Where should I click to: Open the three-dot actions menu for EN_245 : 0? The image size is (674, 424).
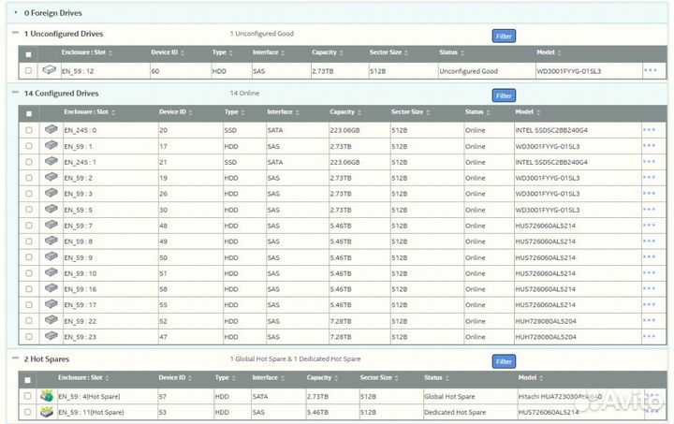(649, 130)
